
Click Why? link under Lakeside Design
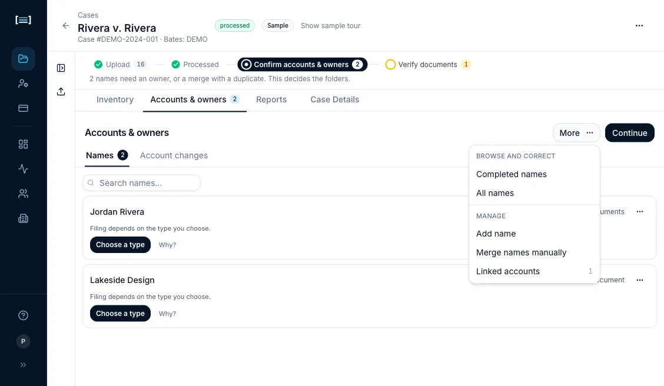tap(167, 314)
